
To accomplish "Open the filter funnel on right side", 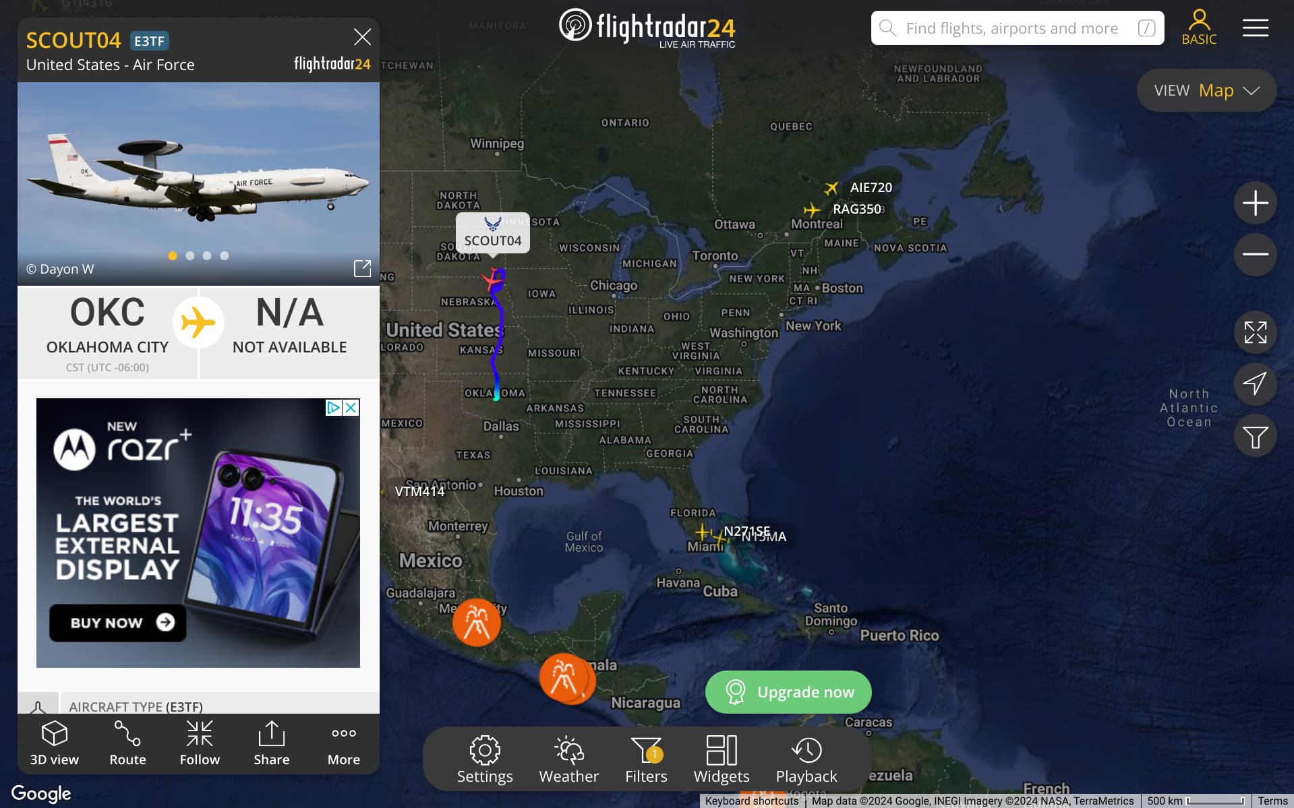I will click(x=1255, y=437).
